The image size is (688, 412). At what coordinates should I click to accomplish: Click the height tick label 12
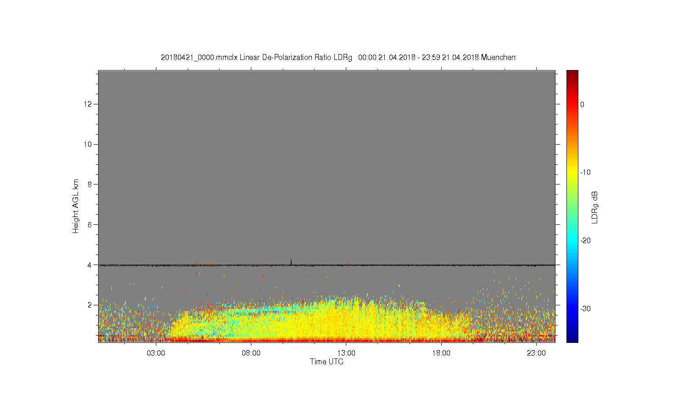click(88, 104)
